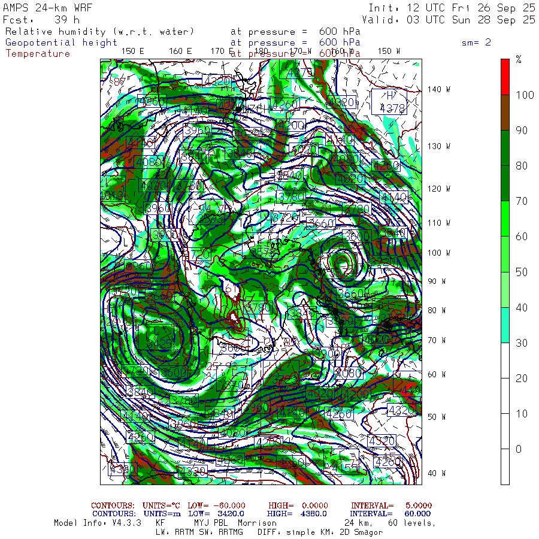The width and height of the screenshot is (539, 539).
Task: Click the red color bar segment above 100%
Action: click(x=505, y=77)
